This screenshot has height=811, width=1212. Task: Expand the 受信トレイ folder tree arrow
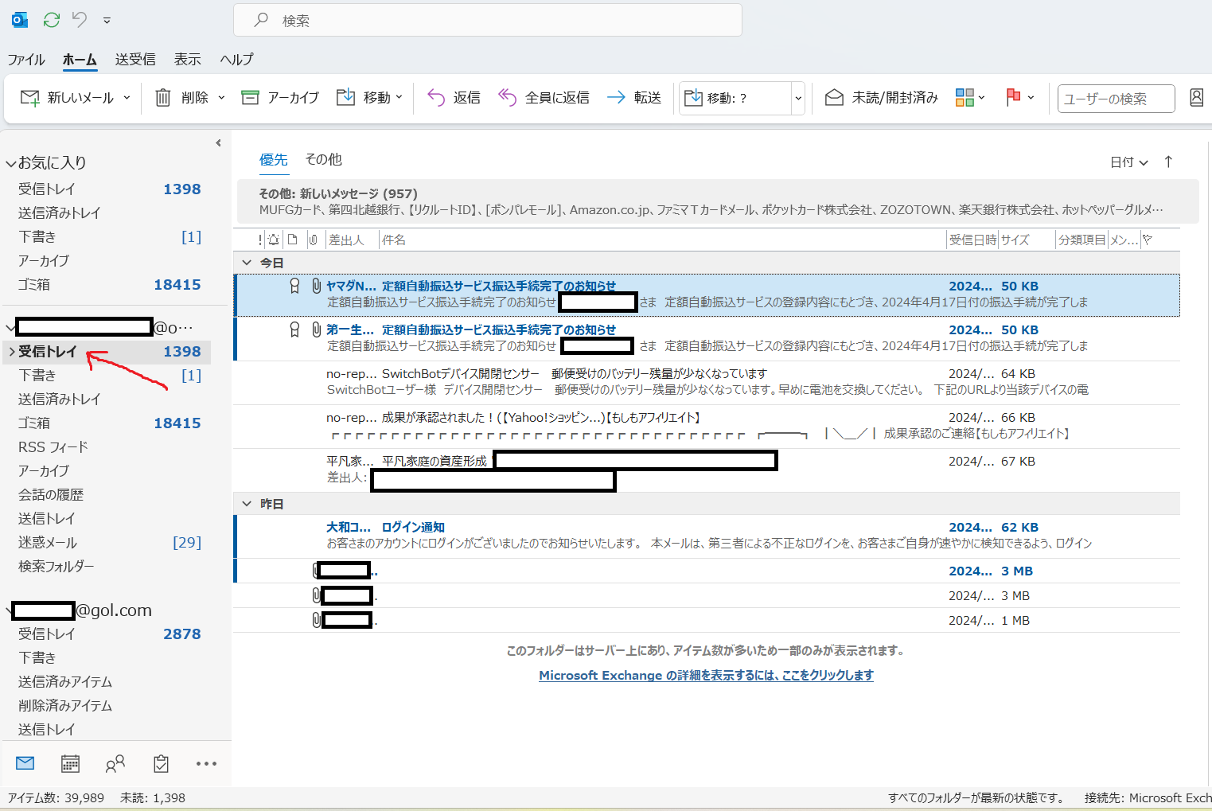[11, 352]
